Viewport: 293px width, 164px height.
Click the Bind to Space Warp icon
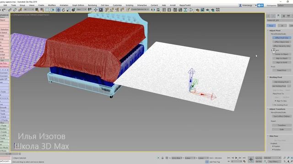[20, 10]
